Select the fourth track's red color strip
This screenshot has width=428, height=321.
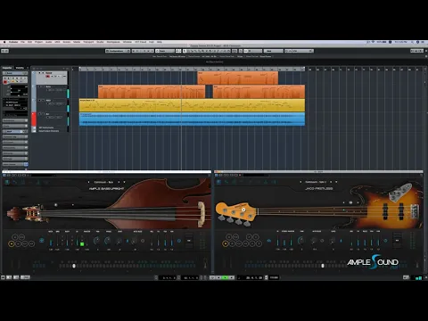coord(34,119)
